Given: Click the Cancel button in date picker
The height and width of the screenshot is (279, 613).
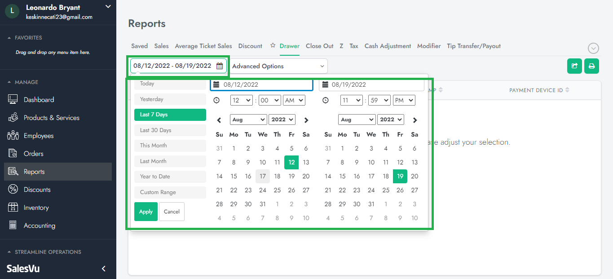Looking at the screenshot, I should coord(172,212).
